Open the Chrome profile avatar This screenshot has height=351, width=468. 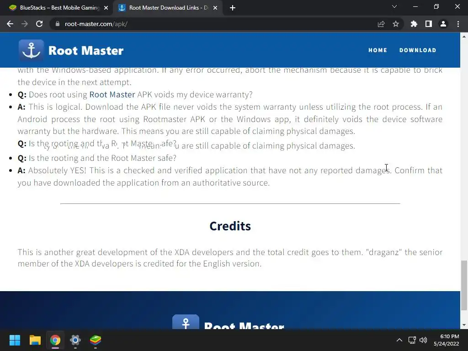(443, 24)
